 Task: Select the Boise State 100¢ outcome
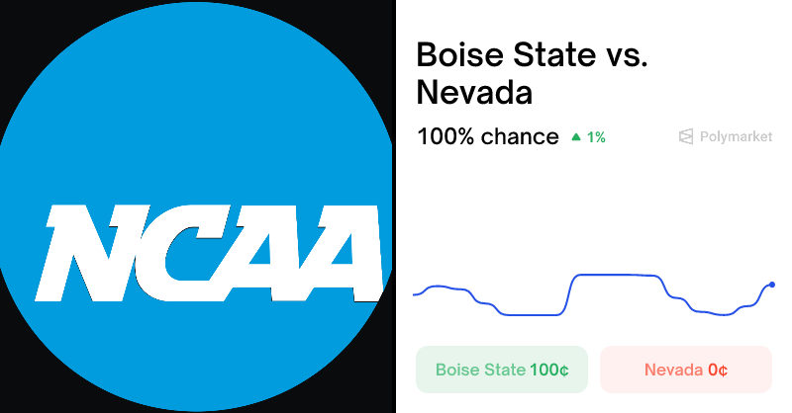click(x=502, y=371)
